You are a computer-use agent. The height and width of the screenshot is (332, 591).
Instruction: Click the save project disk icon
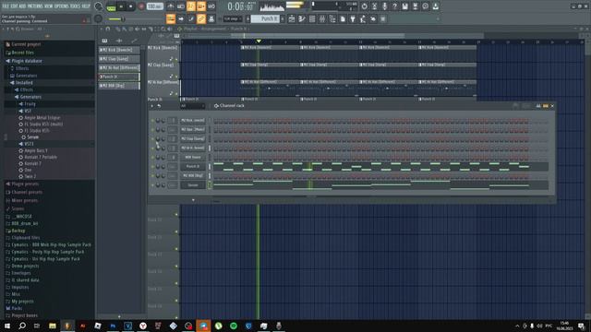coord(404,6)
